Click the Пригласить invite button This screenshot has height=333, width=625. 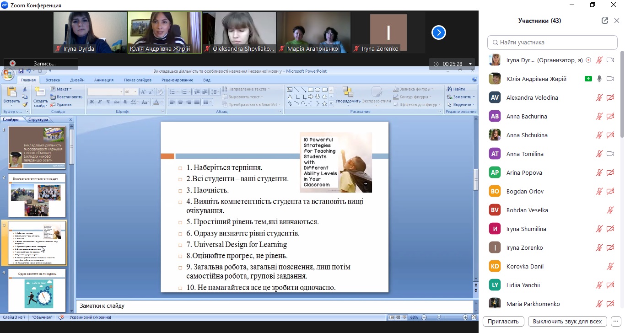tap(503, 322)
